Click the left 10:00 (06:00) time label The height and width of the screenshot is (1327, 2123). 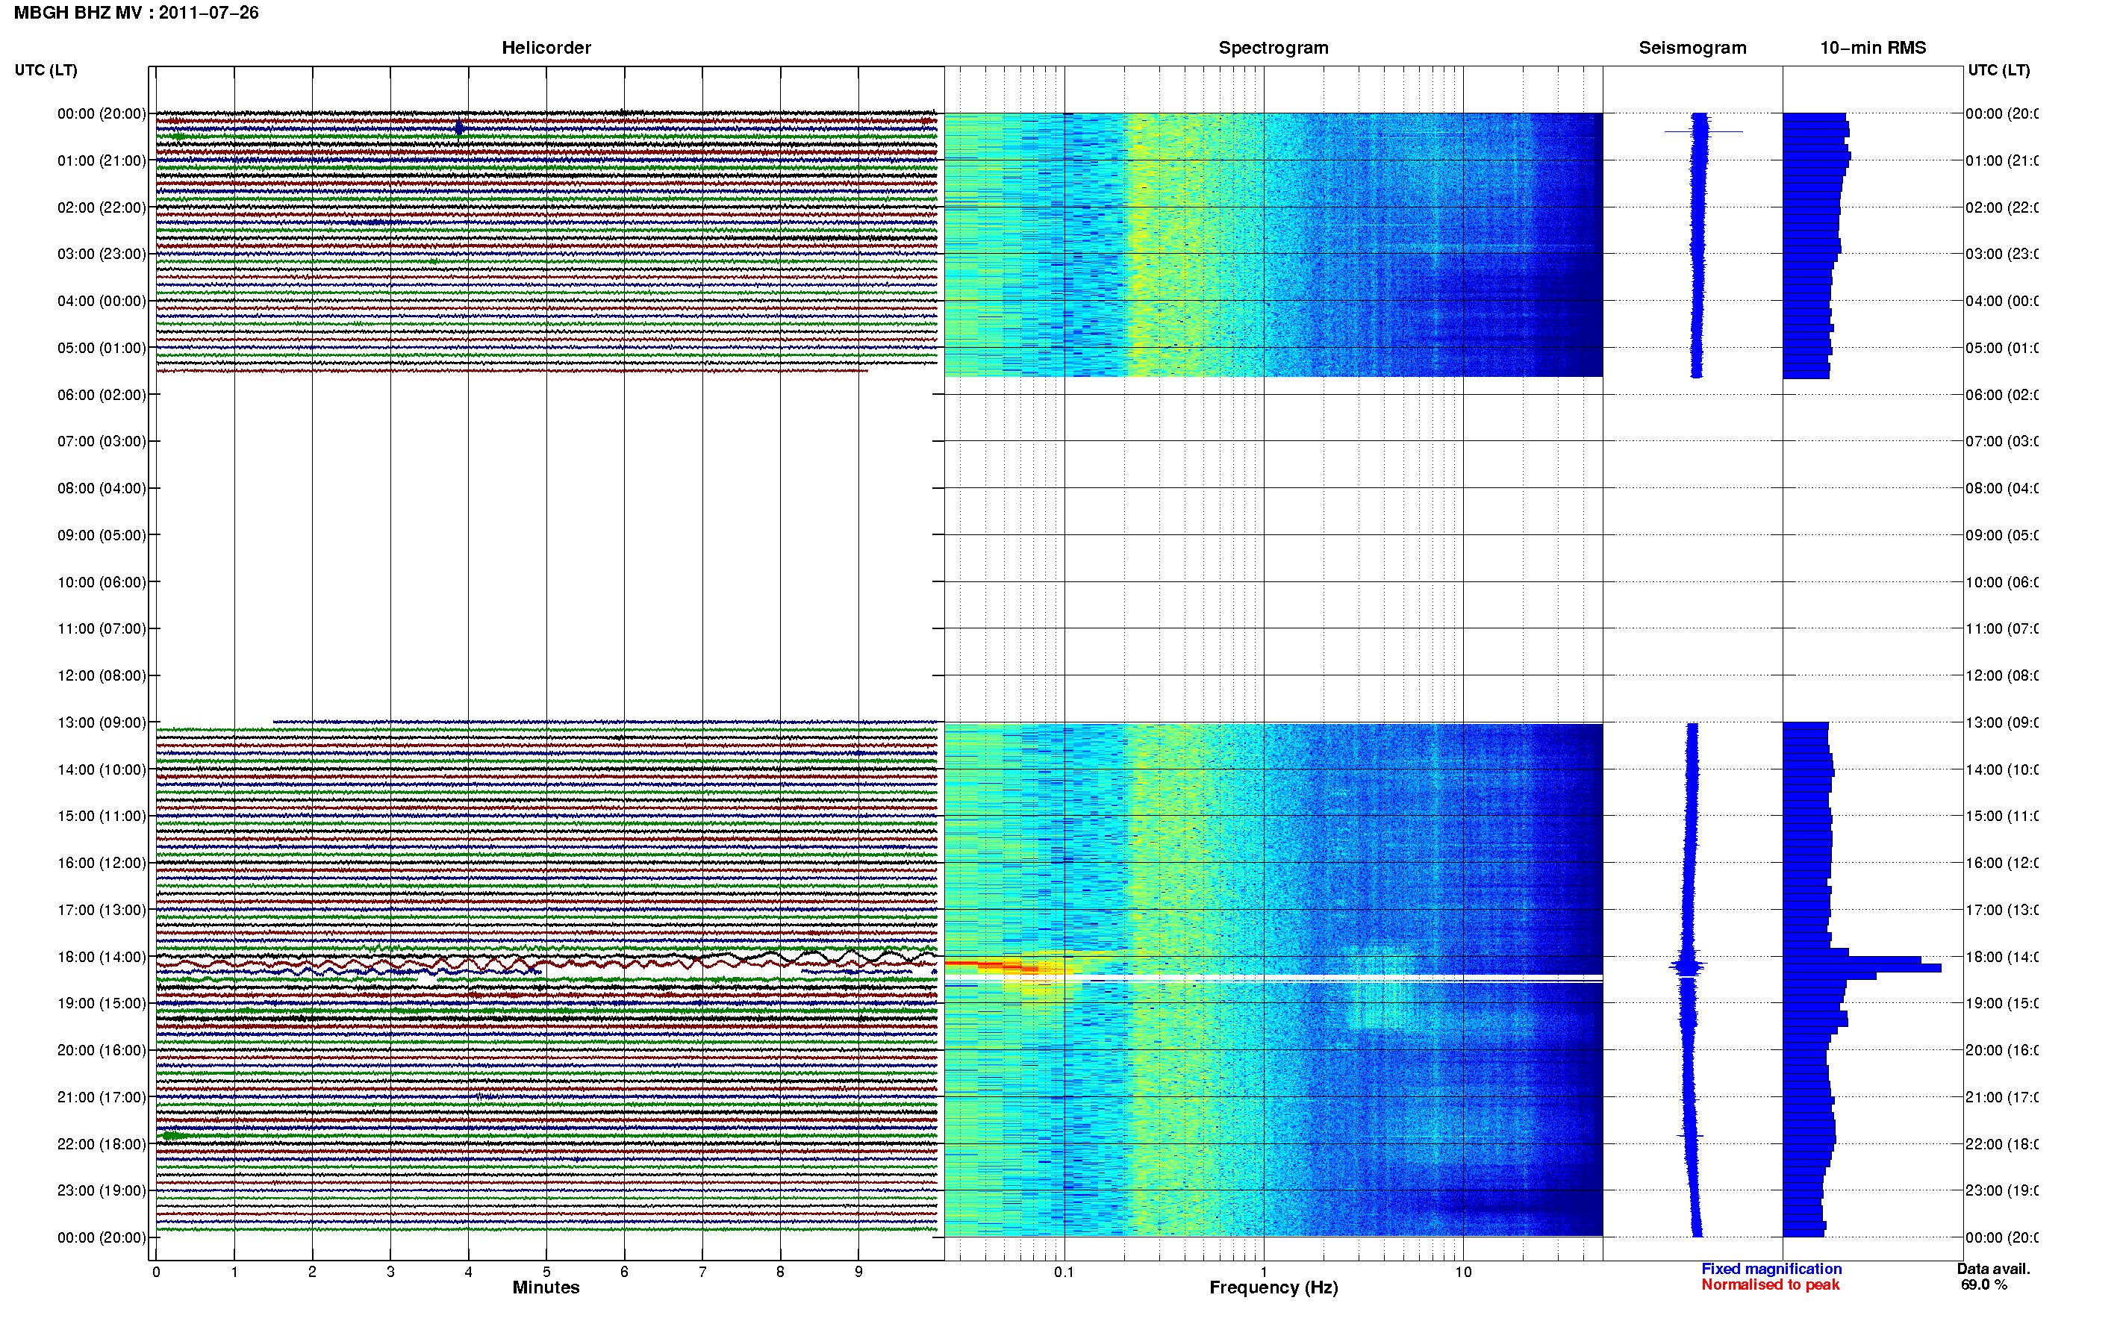pyautogui.click(x=102, y=582)
